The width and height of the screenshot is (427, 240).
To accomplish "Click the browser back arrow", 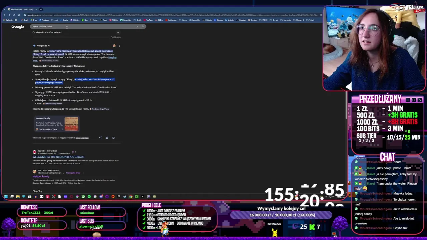I will 4,15.
